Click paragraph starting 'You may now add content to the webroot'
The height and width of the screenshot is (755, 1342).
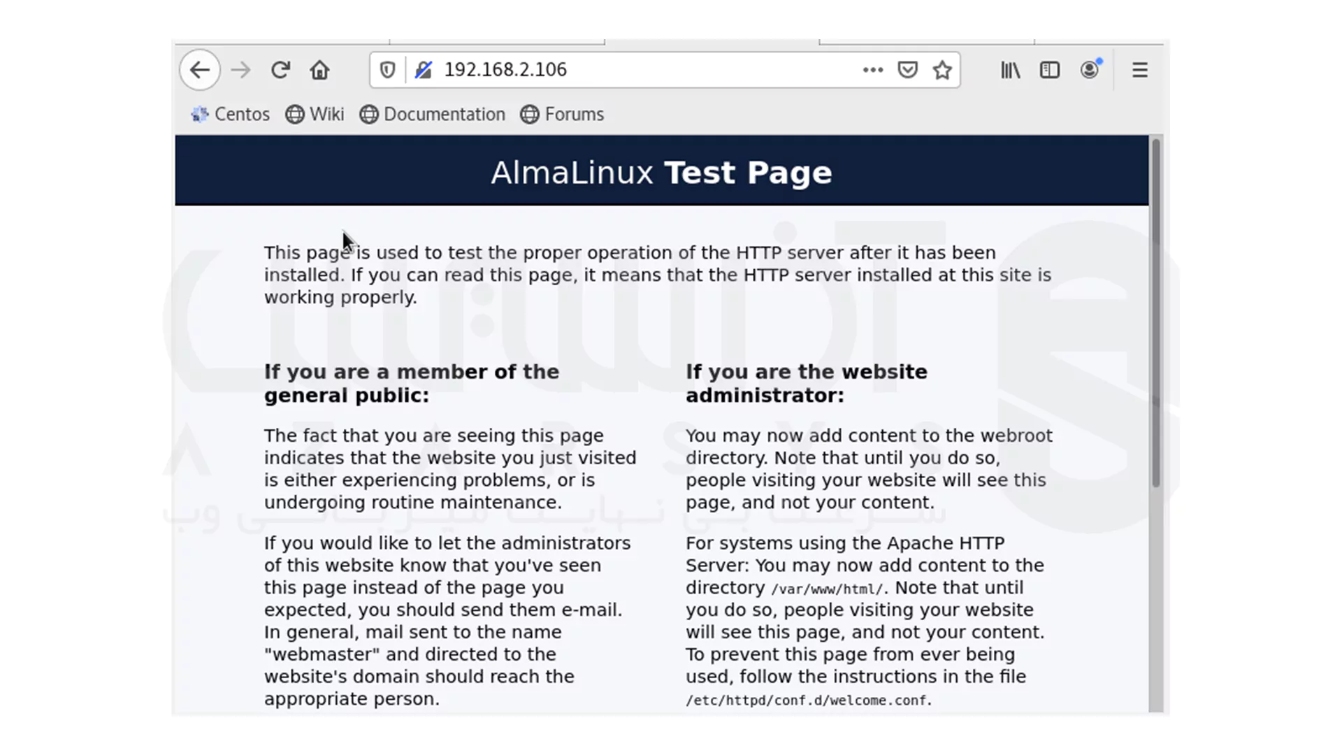[x=869, y=469]
